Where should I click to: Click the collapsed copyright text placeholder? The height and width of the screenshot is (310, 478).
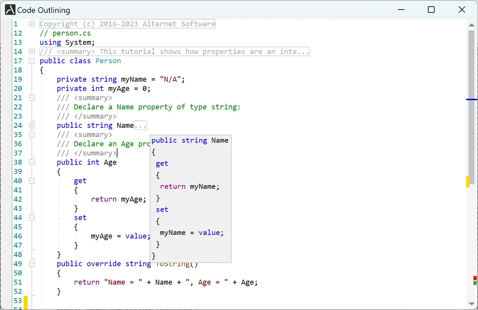[x=127, y=24]
